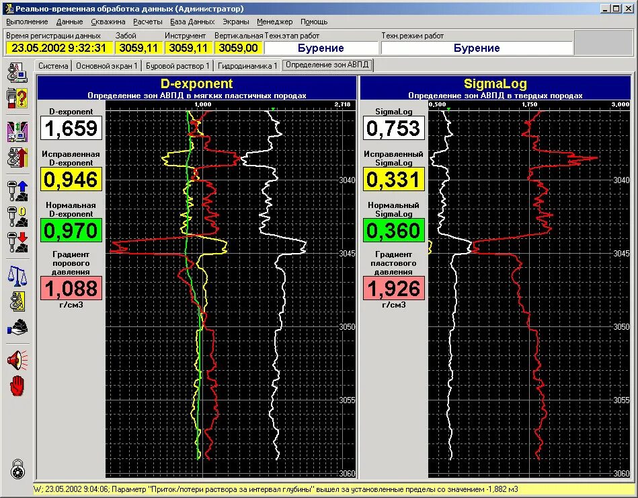
Task: Switch to the Буровой раствор 1 tab
Action: click(x=177, y=65)
